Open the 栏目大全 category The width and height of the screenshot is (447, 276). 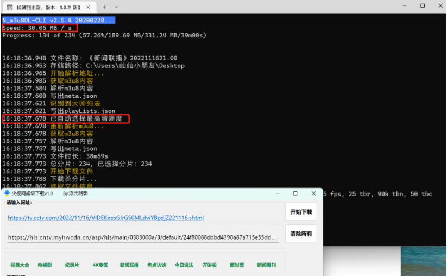(20, 265)
